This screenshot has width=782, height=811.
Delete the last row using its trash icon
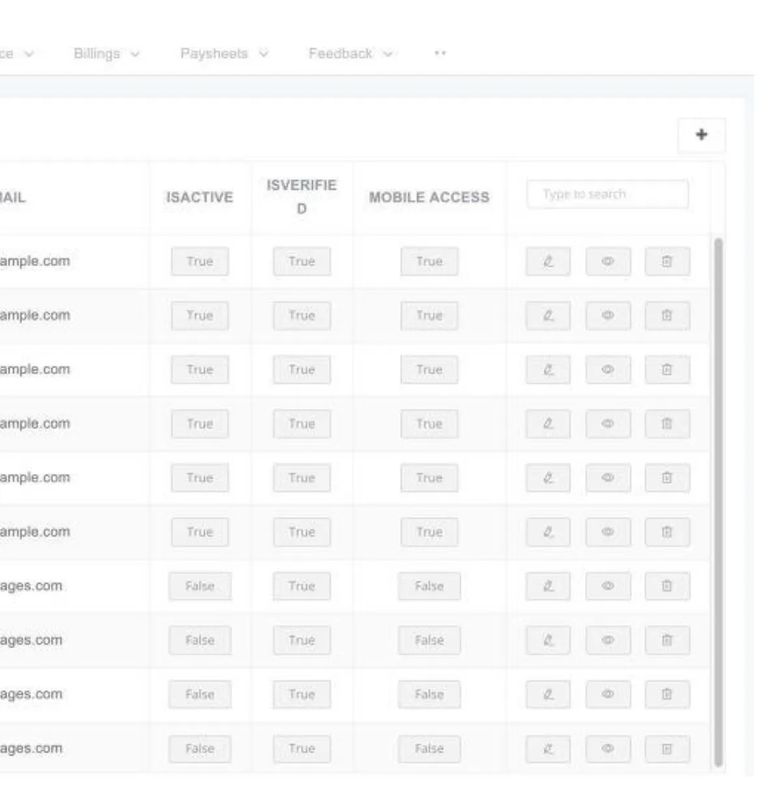(x=667, y=749)
